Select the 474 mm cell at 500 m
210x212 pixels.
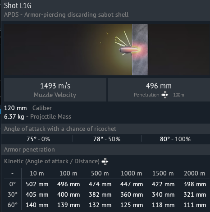pos(100,184)
